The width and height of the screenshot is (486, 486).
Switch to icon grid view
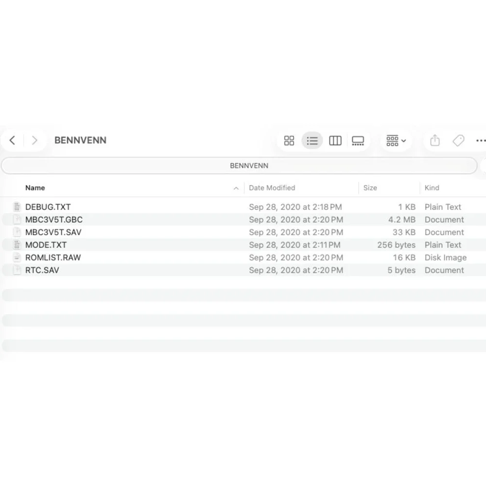coord(289,141)
